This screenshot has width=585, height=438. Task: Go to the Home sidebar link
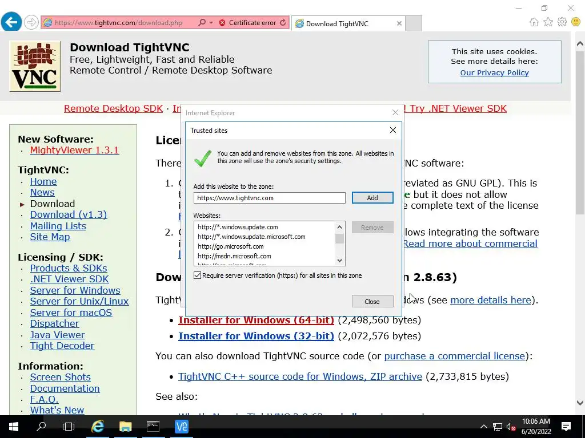coord(43,181)
